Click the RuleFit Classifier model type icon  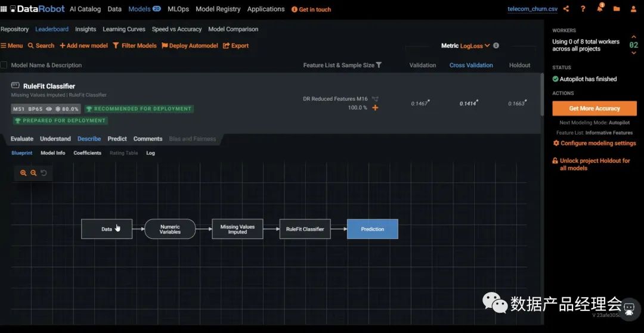[15, 85]
